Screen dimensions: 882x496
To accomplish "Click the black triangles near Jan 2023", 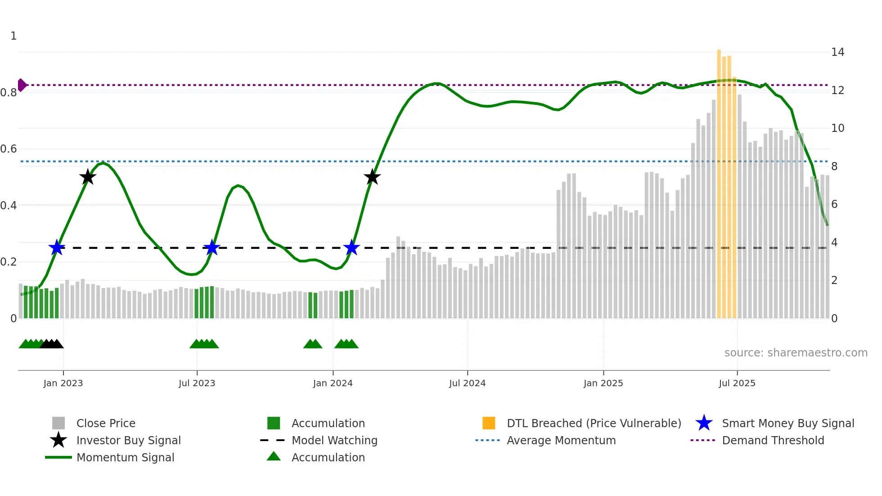I will [x=52, y=344].
